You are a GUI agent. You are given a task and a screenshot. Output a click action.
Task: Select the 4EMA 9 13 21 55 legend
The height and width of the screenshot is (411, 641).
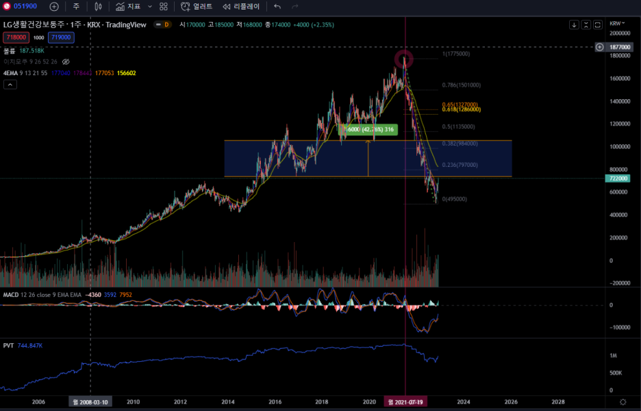pyautogui.click(x=25, y=73)
